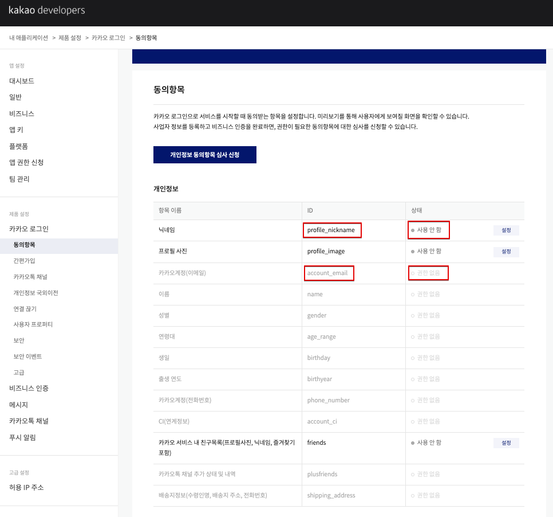Open 개인정보 국외이전 sub-item
The width and height of the screenshot is (553, 517).
pyautogui.click(x=35, y=293)
